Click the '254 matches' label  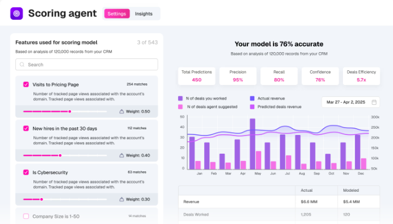click(x=137, y=84)
